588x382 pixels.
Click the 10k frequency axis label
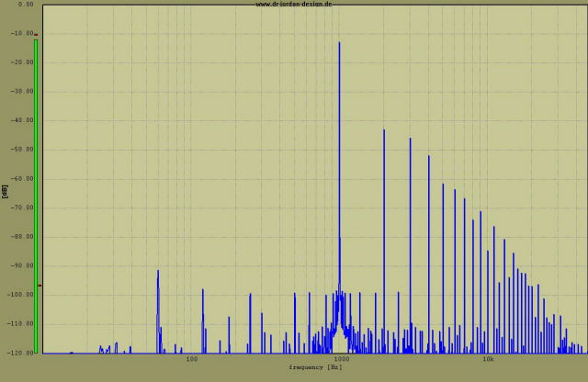coord(489,360)
